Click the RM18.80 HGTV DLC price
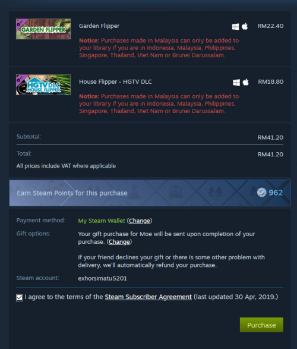This screenshot has height=349, width=297. [270, 82]
